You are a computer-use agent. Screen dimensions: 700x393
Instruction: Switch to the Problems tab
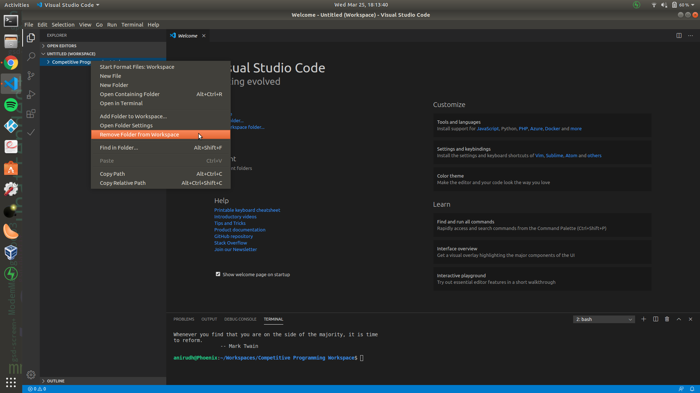(x=184, y=319)
